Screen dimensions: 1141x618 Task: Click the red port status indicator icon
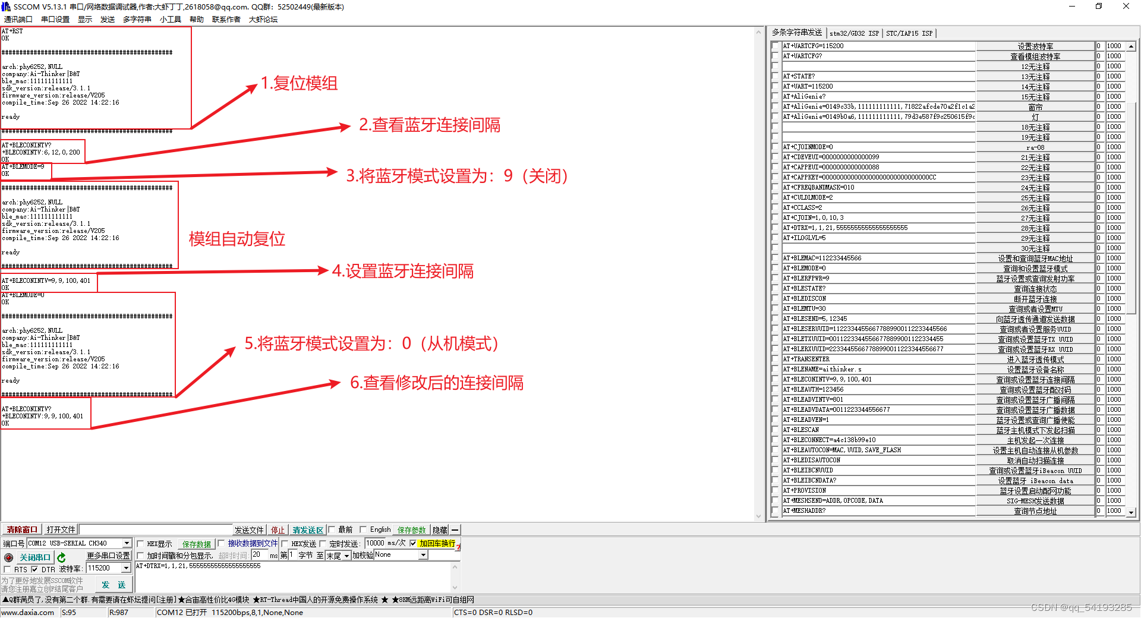(8, 557)
